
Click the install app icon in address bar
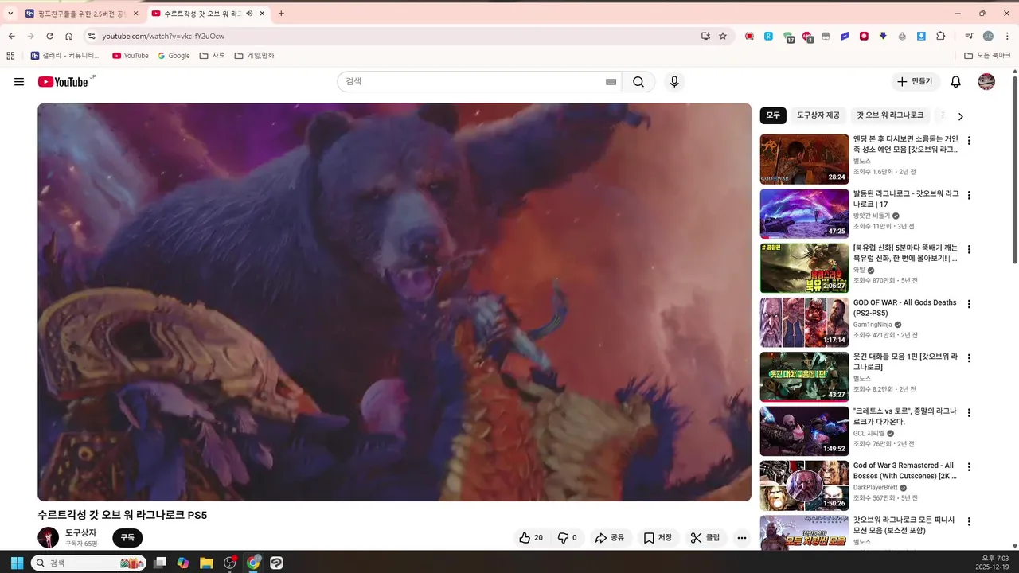(705, 36)
